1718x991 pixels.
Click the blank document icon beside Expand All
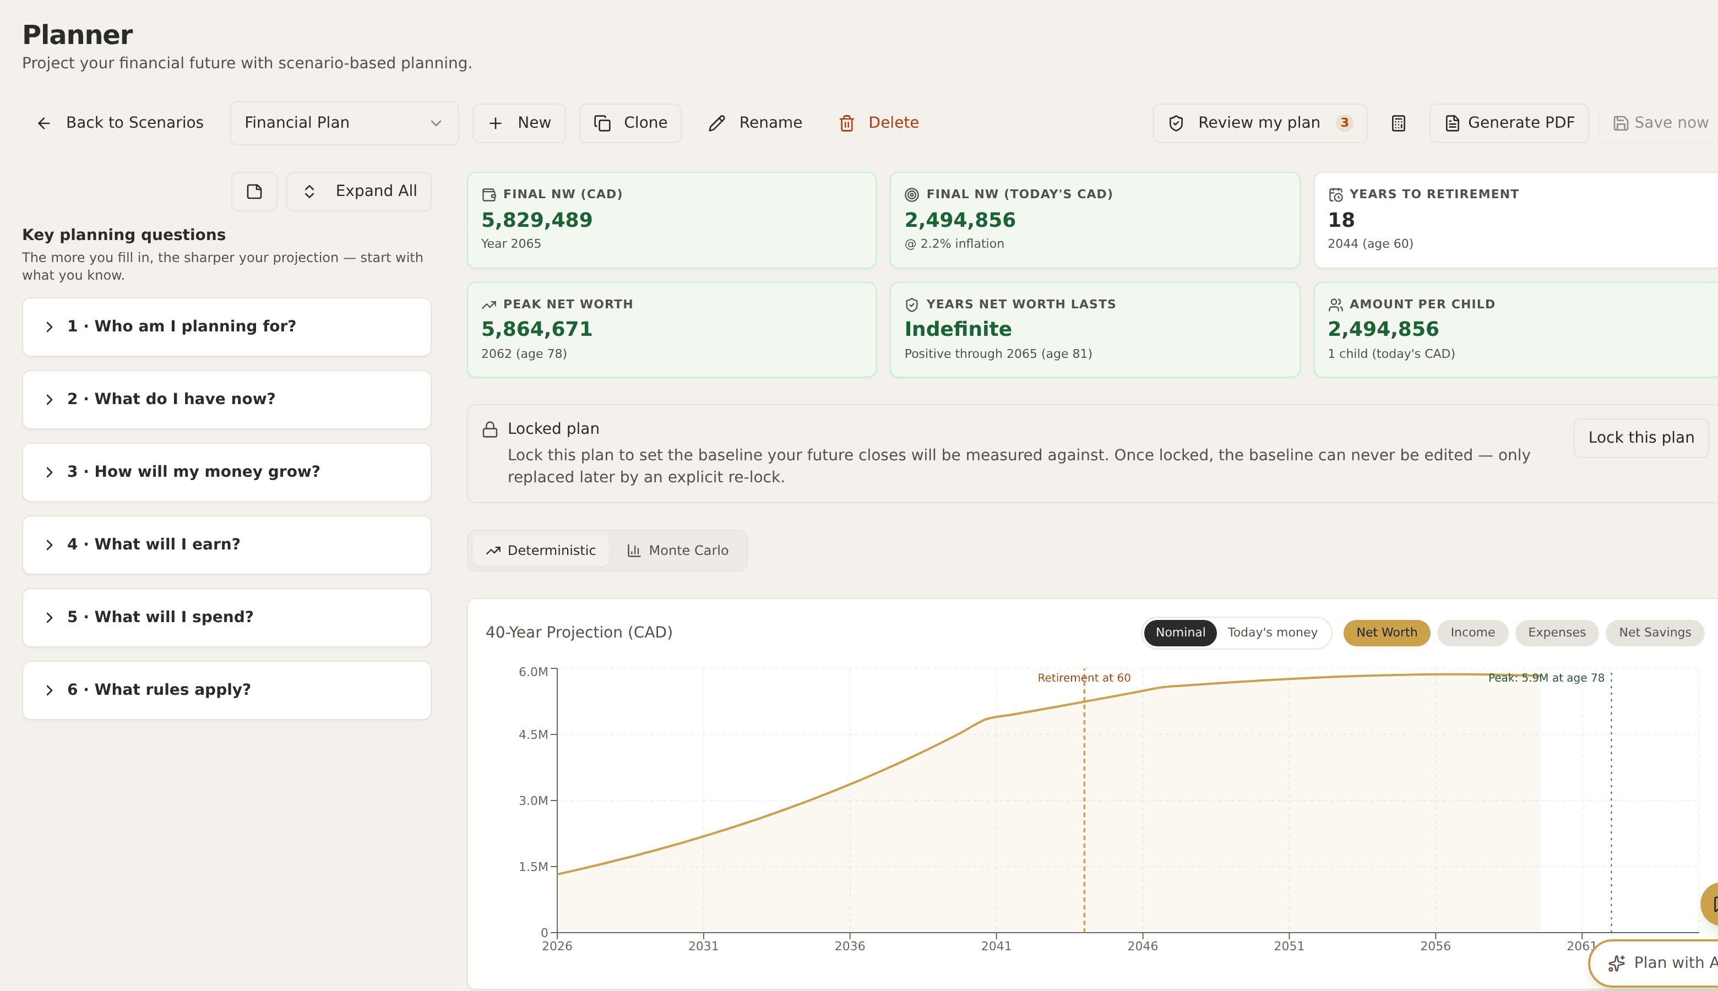254,191
